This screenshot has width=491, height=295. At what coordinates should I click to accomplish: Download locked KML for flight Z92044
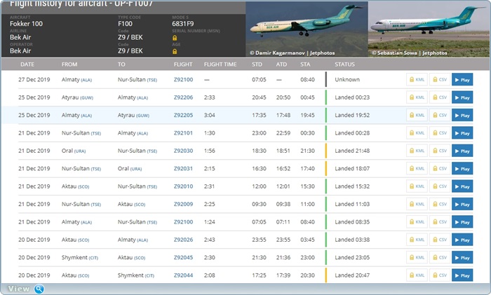[x=417, y=275]
